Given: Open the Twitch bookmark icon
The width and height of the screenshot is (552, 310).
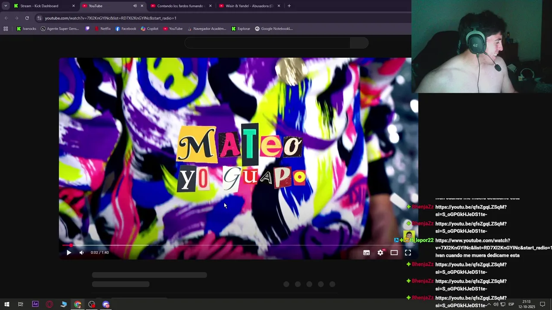Looking at the screenshot, I should (88, 29).
